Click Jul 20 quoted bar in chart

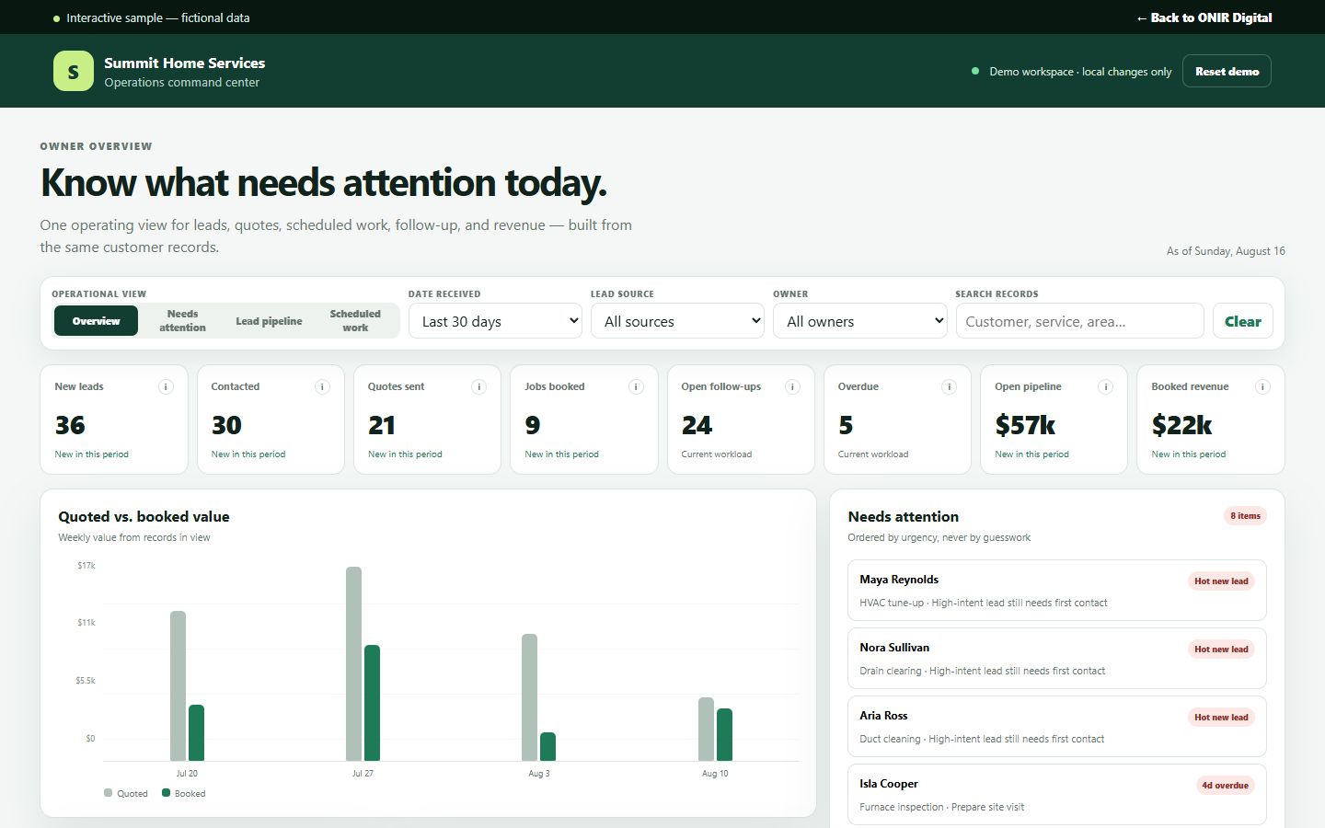tap(178, 685)
